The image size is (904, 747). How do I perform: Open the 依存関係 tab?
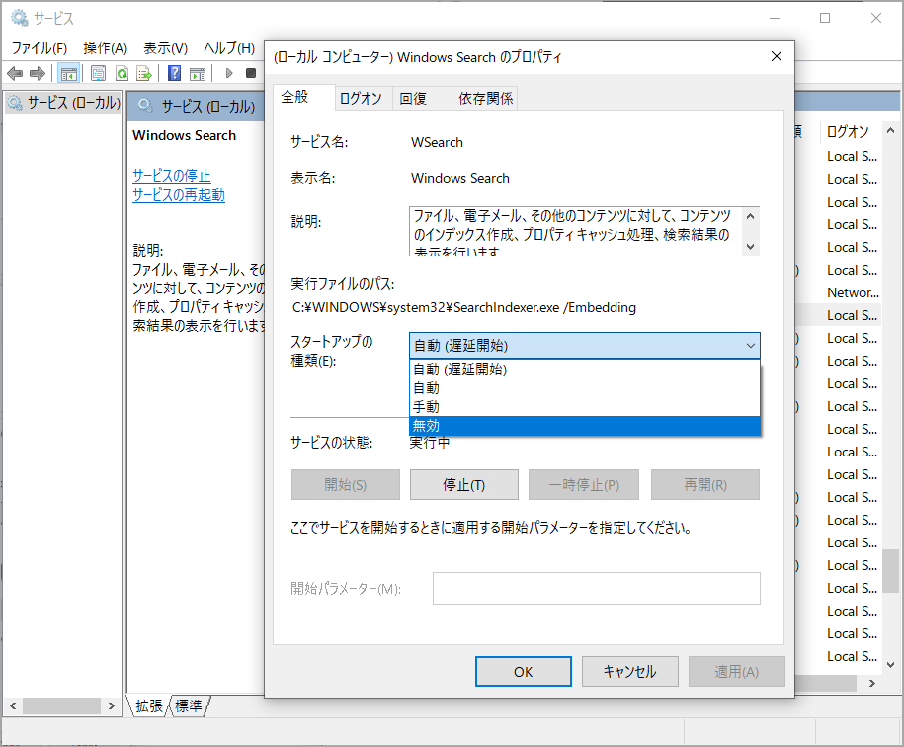pyautogui.click(x=485, y=98)
